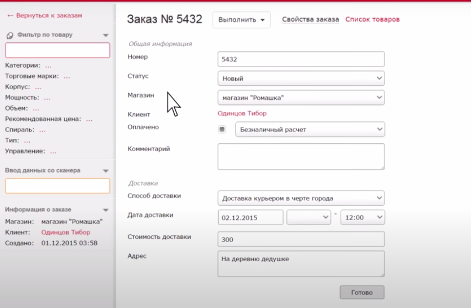Click the scanner input field below 'Ввод данных со сканера'
The height and width of the screenshot is (308, 471).
(x=58, y=187)
